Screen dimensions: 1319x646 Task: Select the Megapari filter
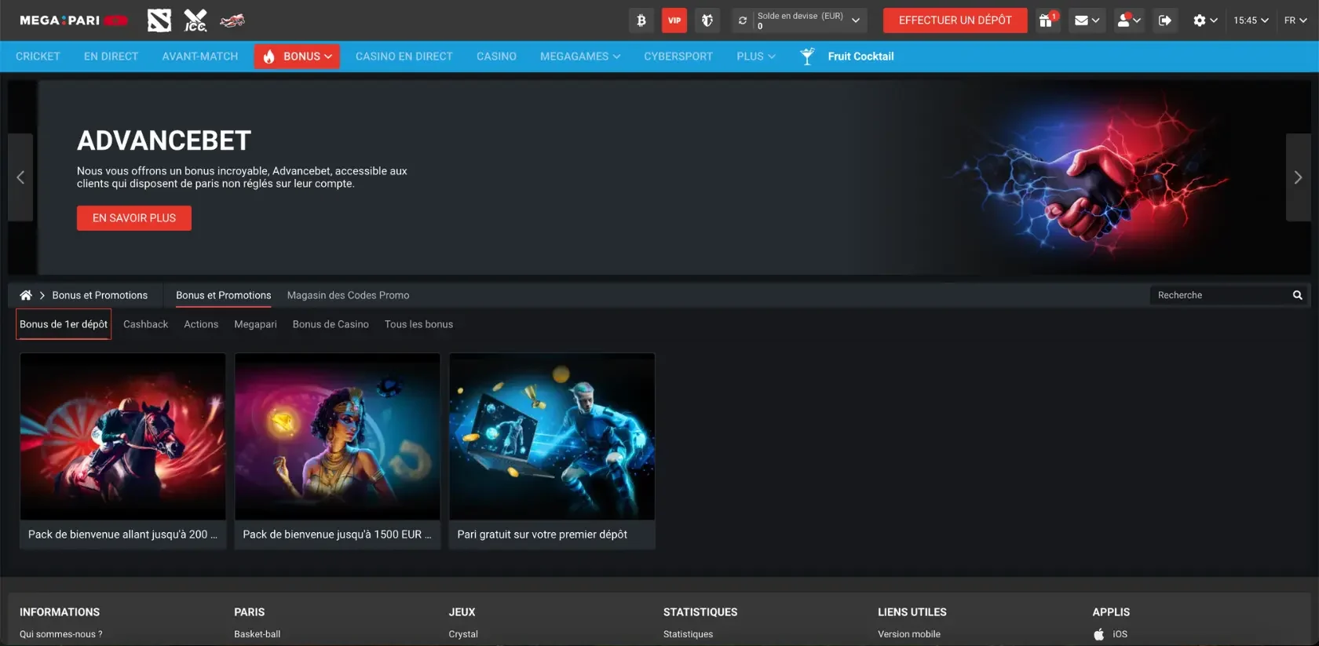[x=255, y=324]
